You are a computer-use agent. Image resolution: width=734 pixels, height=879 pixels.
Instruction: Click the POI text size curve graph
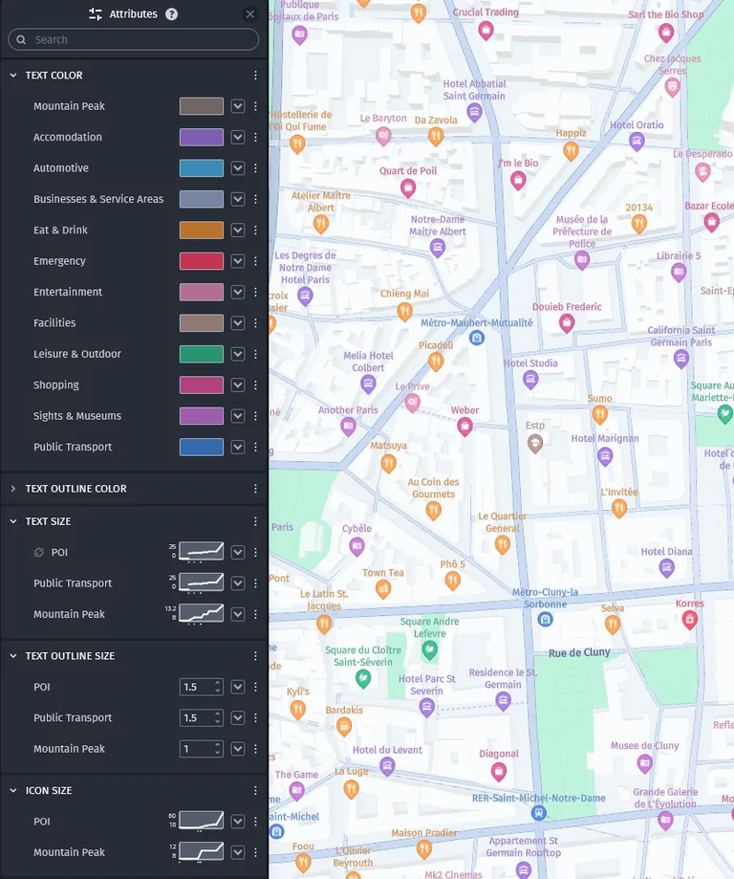click(201, 552)
